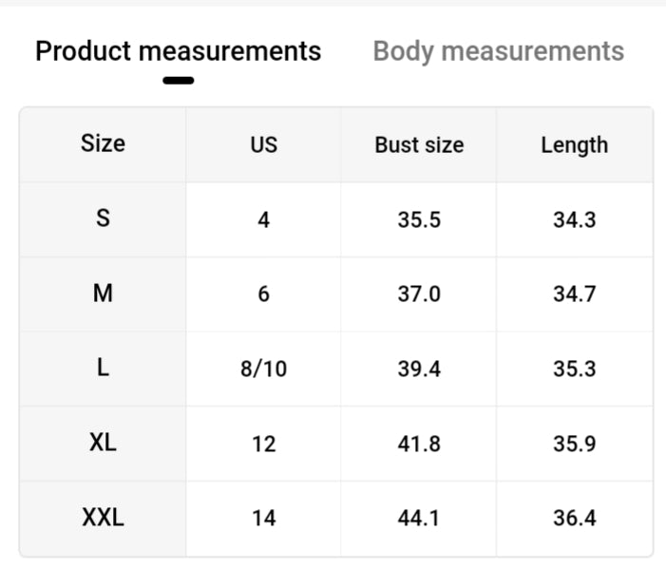Switch to the Body measurements tab
This screenshot has width=666, height=569.
tap(498, 51)
